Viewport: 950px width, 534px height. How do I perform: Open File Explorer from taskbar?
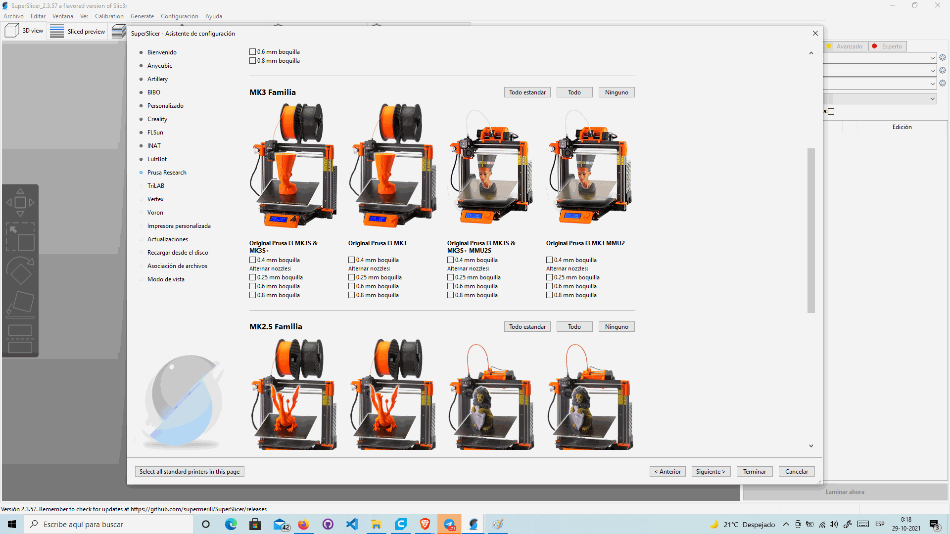376,524
